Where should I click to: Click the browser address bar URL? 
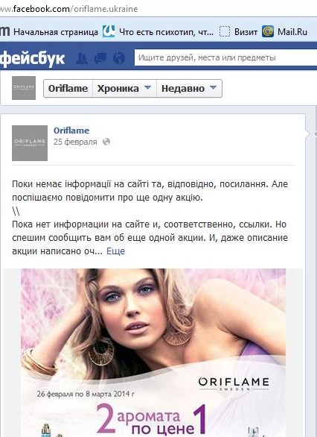click(69, 9)
